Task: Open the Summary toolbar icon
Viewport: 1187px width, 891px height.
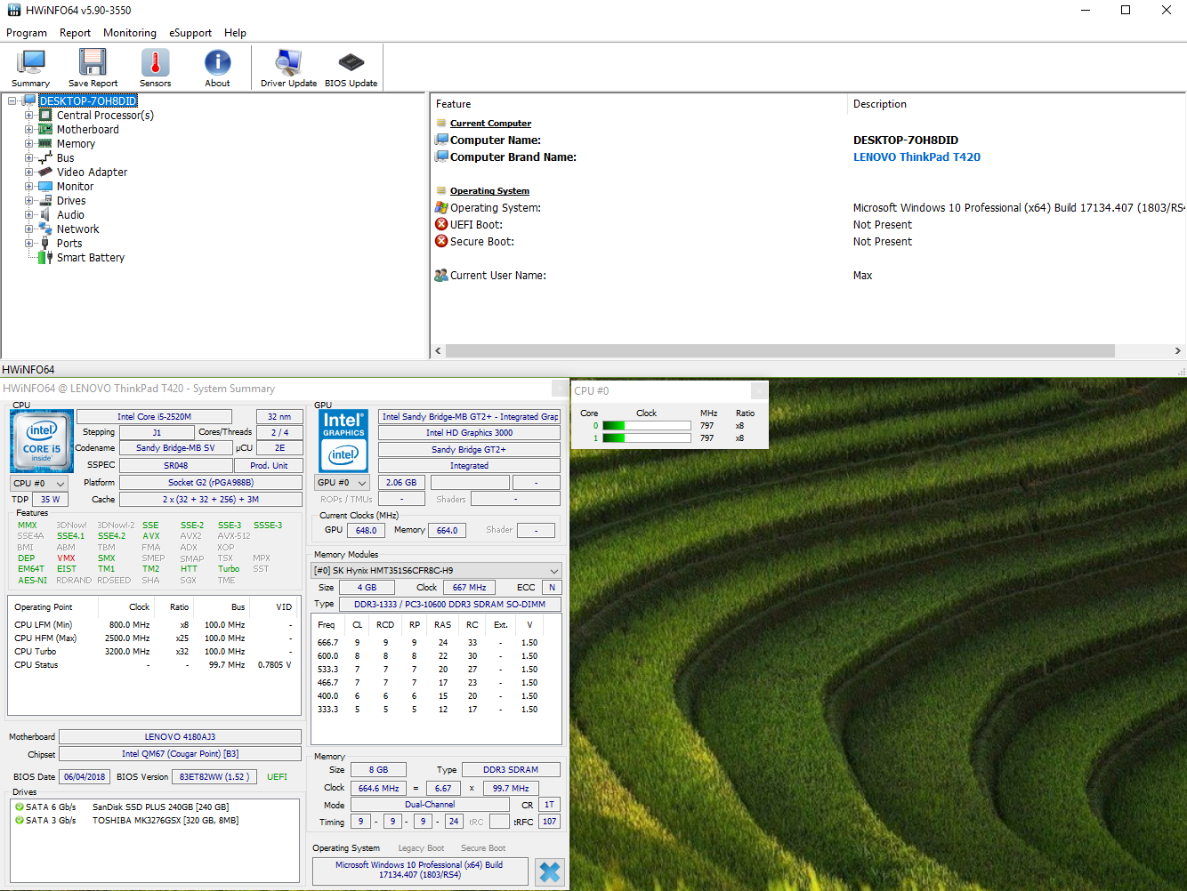Action: tap(30, 68)
